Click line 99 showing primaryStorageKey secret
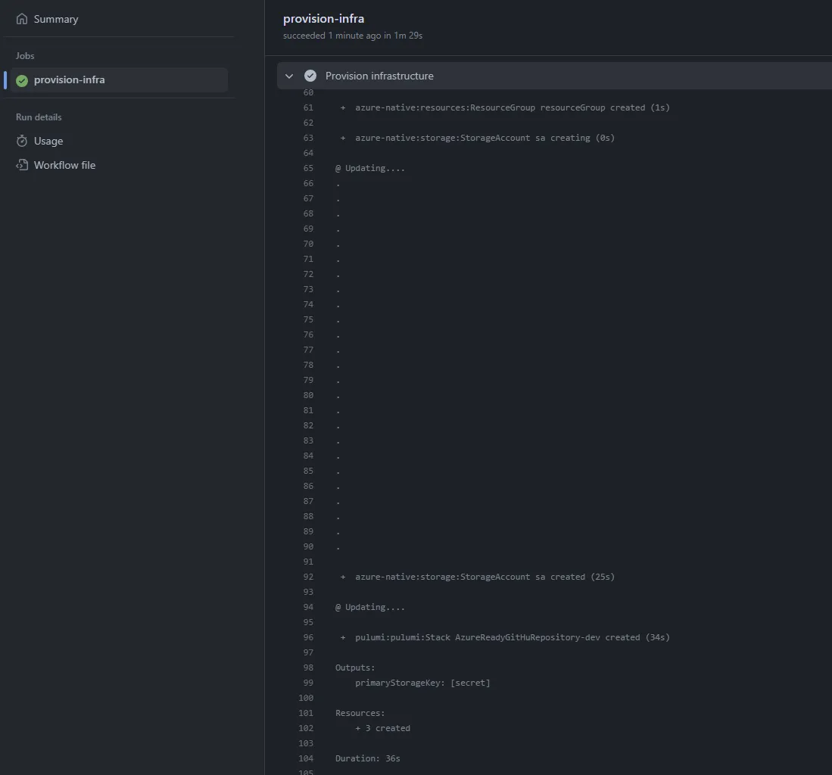 307,683
